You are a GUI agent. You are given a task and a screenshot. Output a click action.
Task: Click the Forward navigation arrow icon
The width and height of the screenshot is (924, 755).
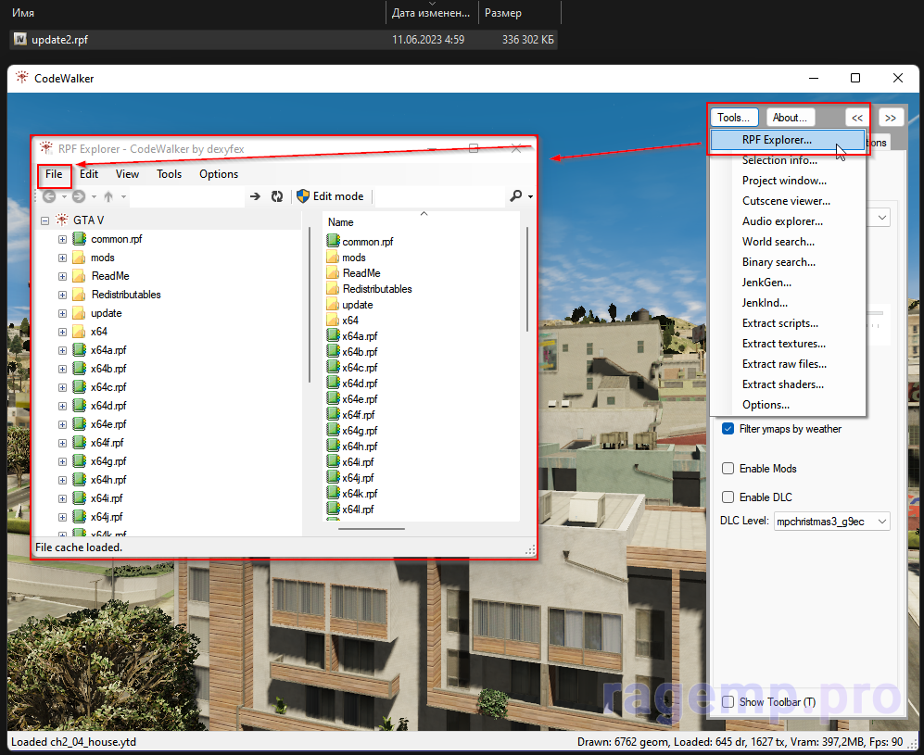[79, 196]
